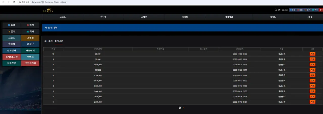Click the date 2026-10-08 01:35

240,54
